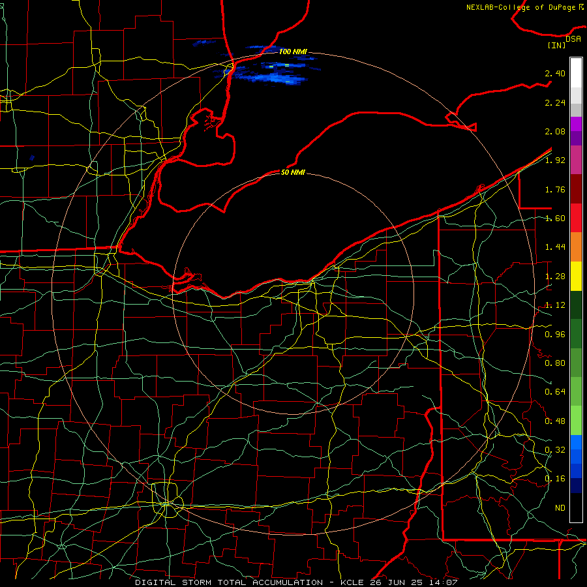Screen dimensions: 587x587
Task: Pick the white swatch atop the color scale
Action: pyautogui.click(x=576, y=73)
